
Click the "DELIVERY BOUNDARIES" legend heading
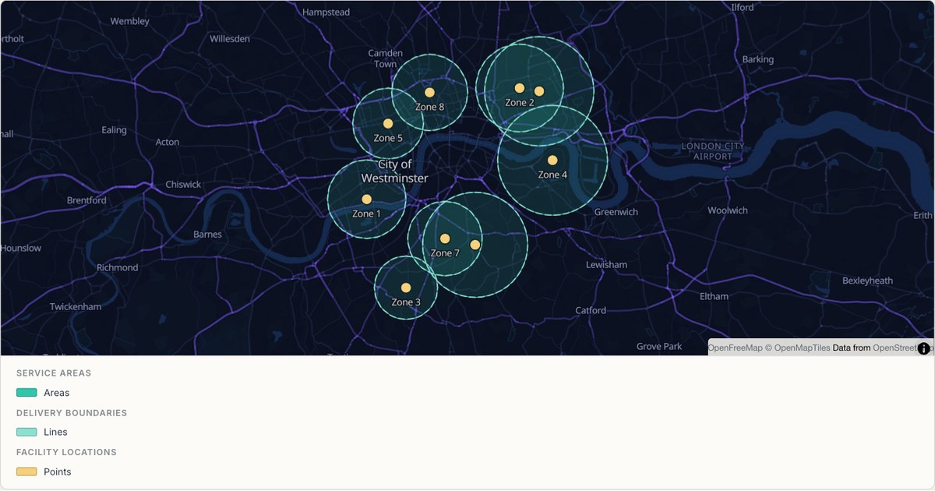72,413
